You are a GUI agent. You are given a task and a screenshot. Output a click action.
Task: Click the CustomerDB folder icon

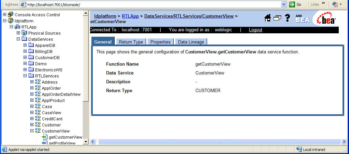[x=31, y=57]
